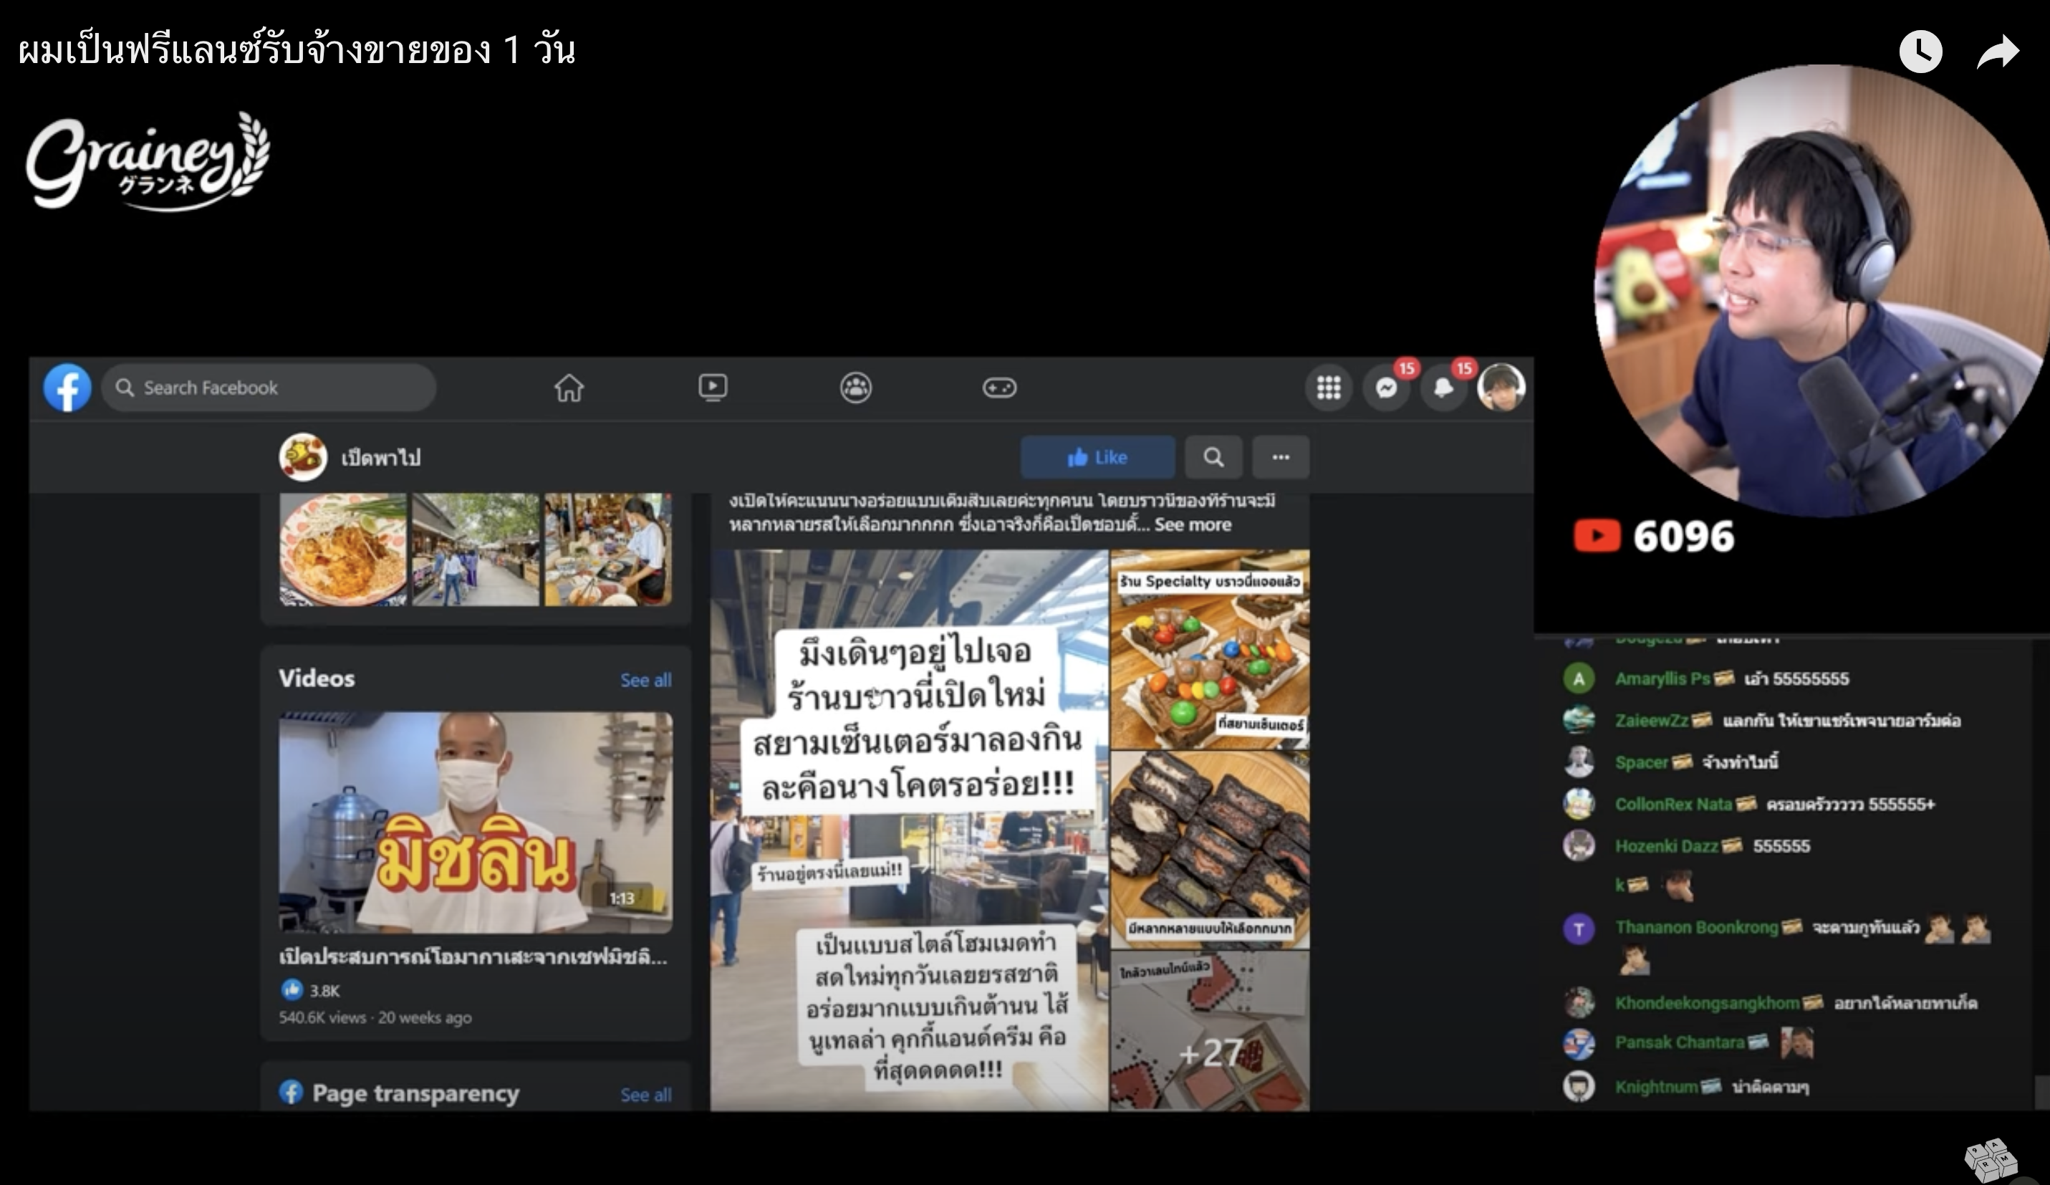Click the 540.6K views video stat

pyautogui.click(x=322, y=1017)
